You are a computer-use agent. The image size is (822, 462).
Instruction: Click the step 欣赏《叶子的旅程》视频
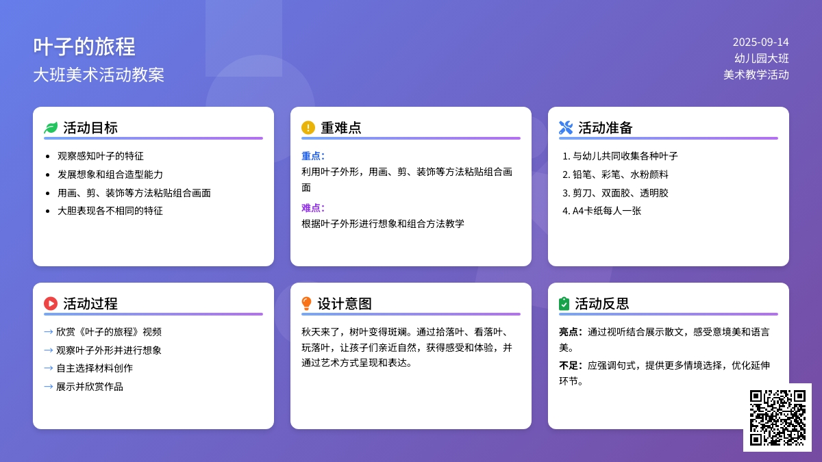pyautogui.click(x=109, y=332)
